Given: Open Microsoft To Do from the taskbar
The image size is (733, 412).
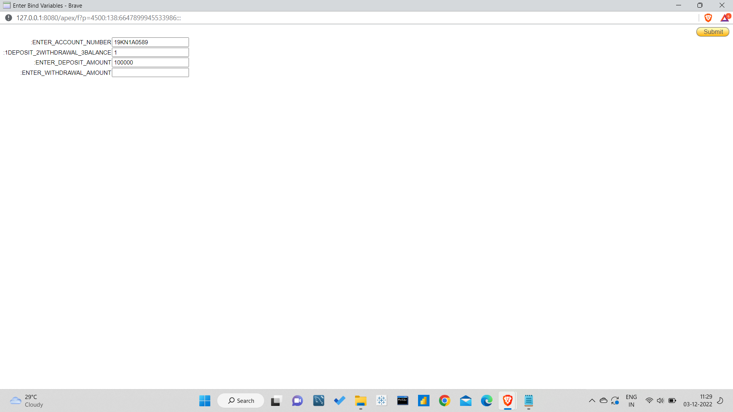Looking at the screenshot, I should (x=340, y=401).
